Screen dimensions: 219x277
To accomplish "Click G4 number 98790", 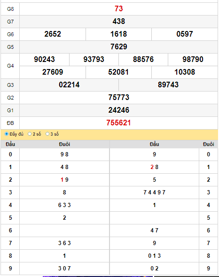I will coord(193,59).
